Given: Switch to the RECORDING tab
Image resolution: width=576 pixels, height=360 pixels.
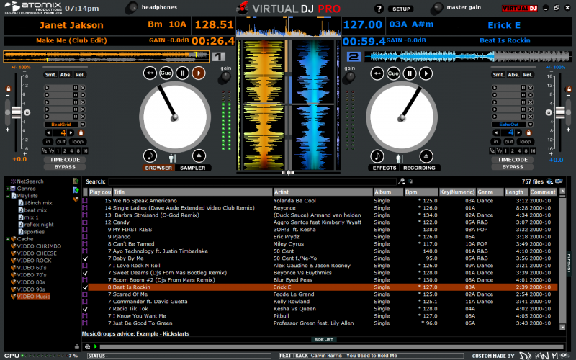Looking at the screenshot, I should 419,168.
